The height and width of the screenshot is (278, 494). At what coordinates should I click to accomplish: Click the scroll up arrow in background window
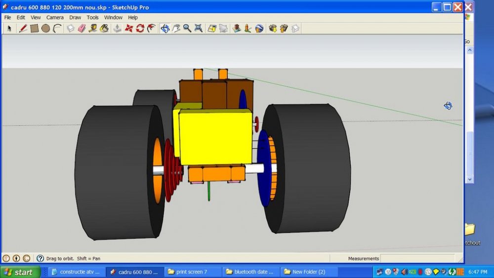[469, 50]
